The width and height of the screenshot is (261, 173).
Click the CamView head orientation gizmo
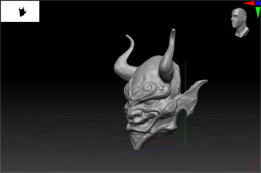[x=240, y=22]
